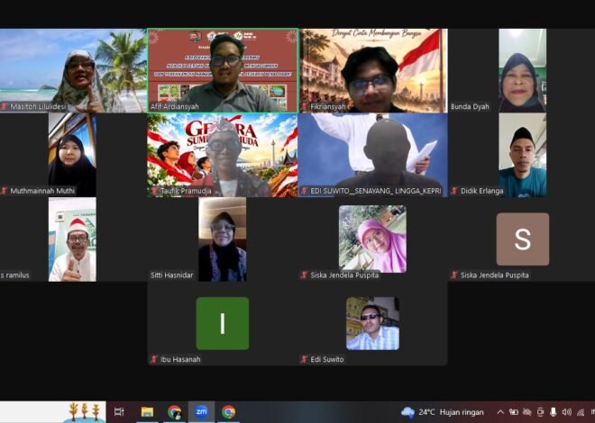Click the name label 'Ibu Hasanah'

[180, 359]
